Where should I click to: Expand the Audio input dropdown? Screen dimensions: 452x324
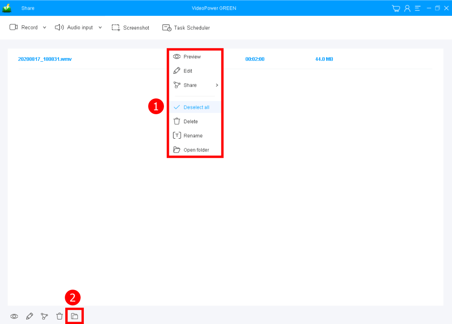click(x=100, y=27)
